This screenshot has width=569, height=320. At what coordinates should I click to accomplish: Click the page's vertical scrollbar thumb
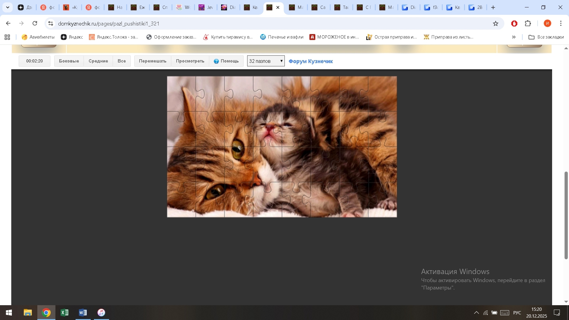(x=566, y=215)
